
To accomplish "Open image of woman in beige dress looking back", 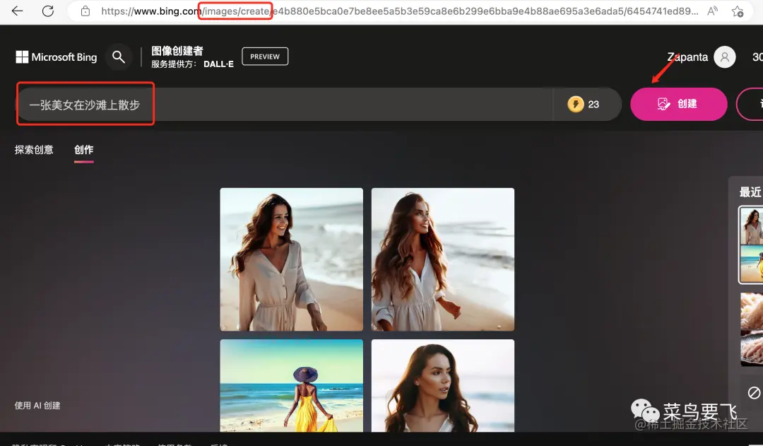I will click(x=292, y=259).
